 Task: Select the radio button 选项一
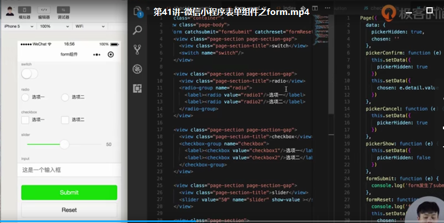tap(25, 97)
